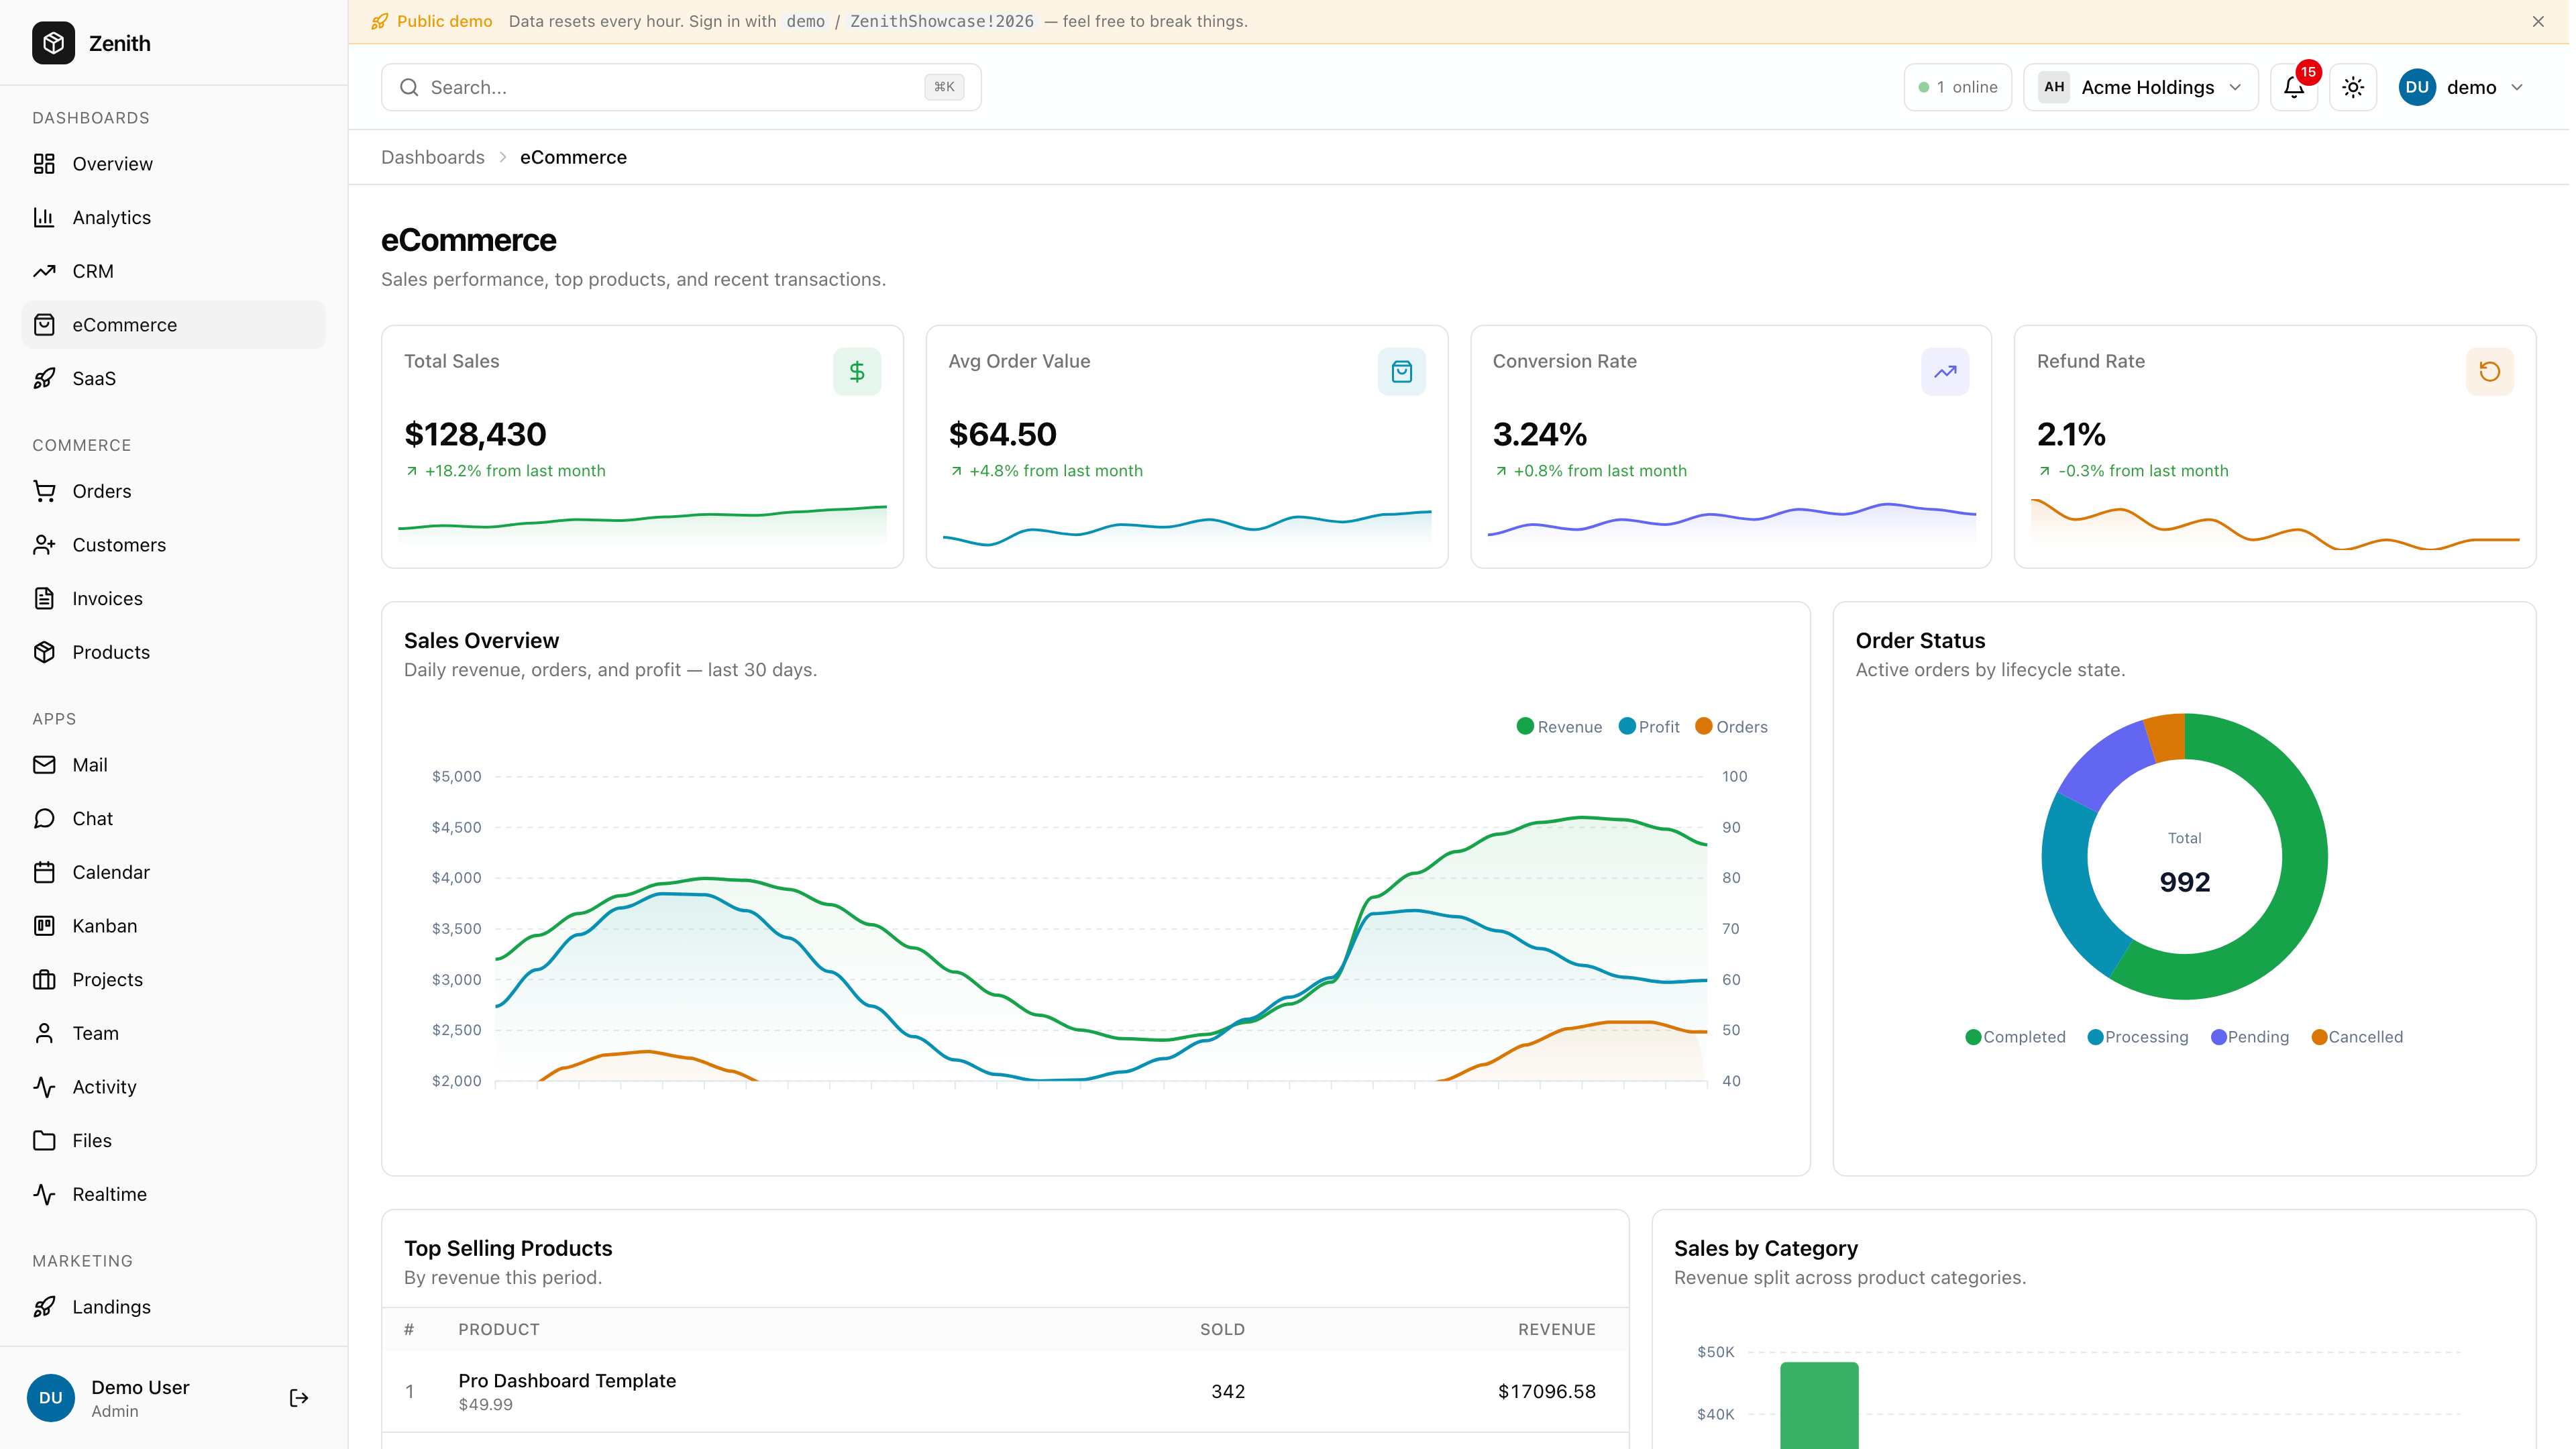
Task: Click the DU avatar in header
Action: 2418,88
